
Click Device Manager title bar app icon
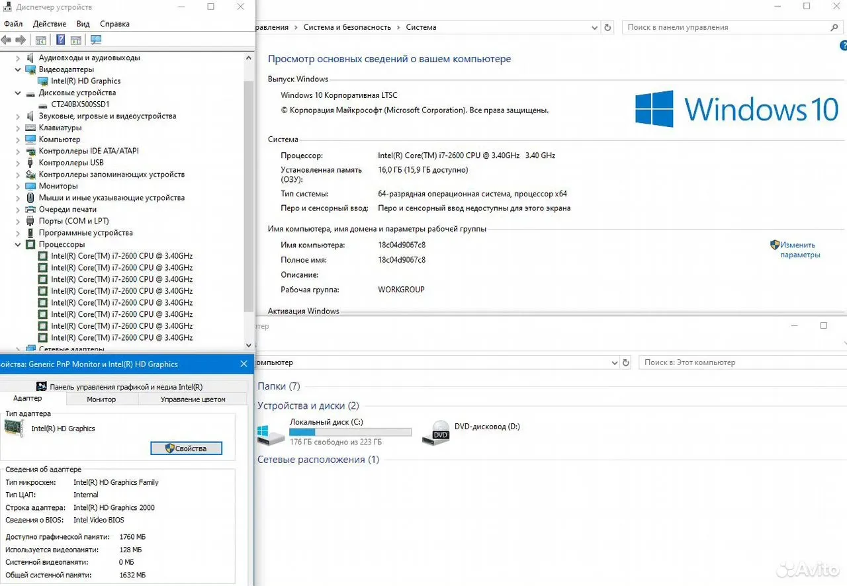click(x=6, y=7)
